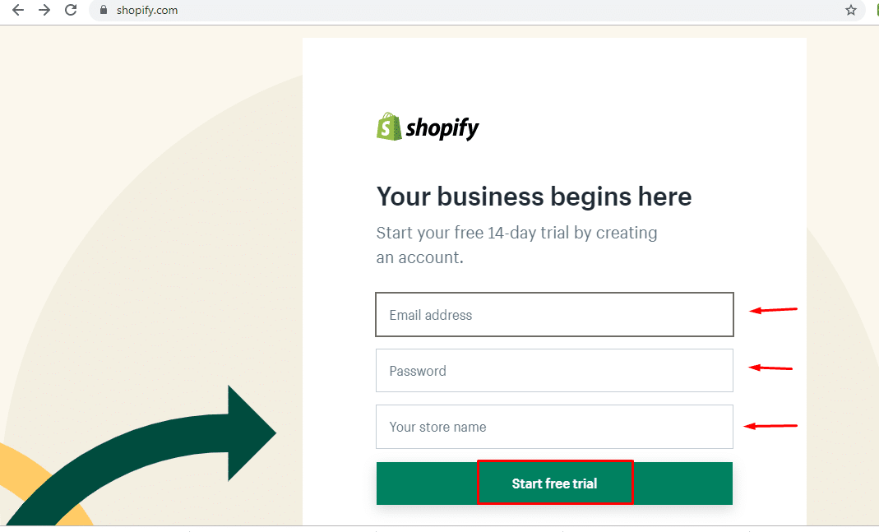Click the red arrow beside Email address
This screenshot has height=532, width=879.
coord(772,310)
